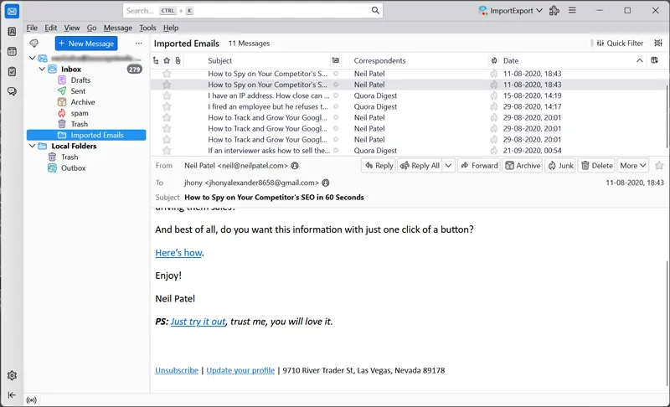Sort by junk status column

point(494,60)
